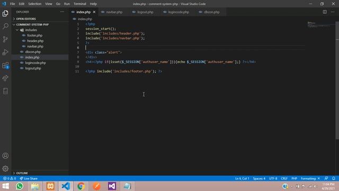The height and width of the screenshot is (191, 339).
Task: Open the Search view in activity bar
Action: 5,26
